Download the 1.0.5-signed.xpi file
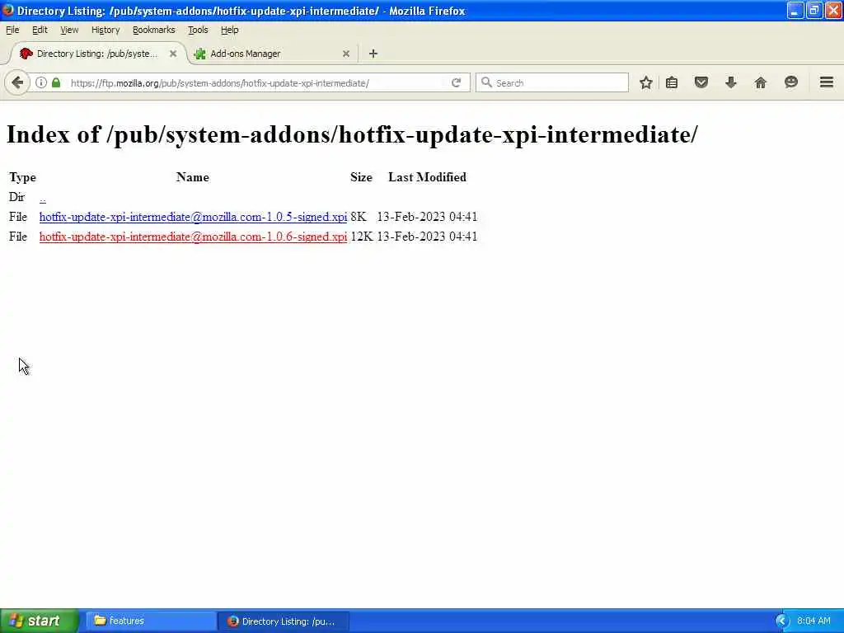Image resolution: width=844 pixels, height=633 pixels. [x=193, y=217]
